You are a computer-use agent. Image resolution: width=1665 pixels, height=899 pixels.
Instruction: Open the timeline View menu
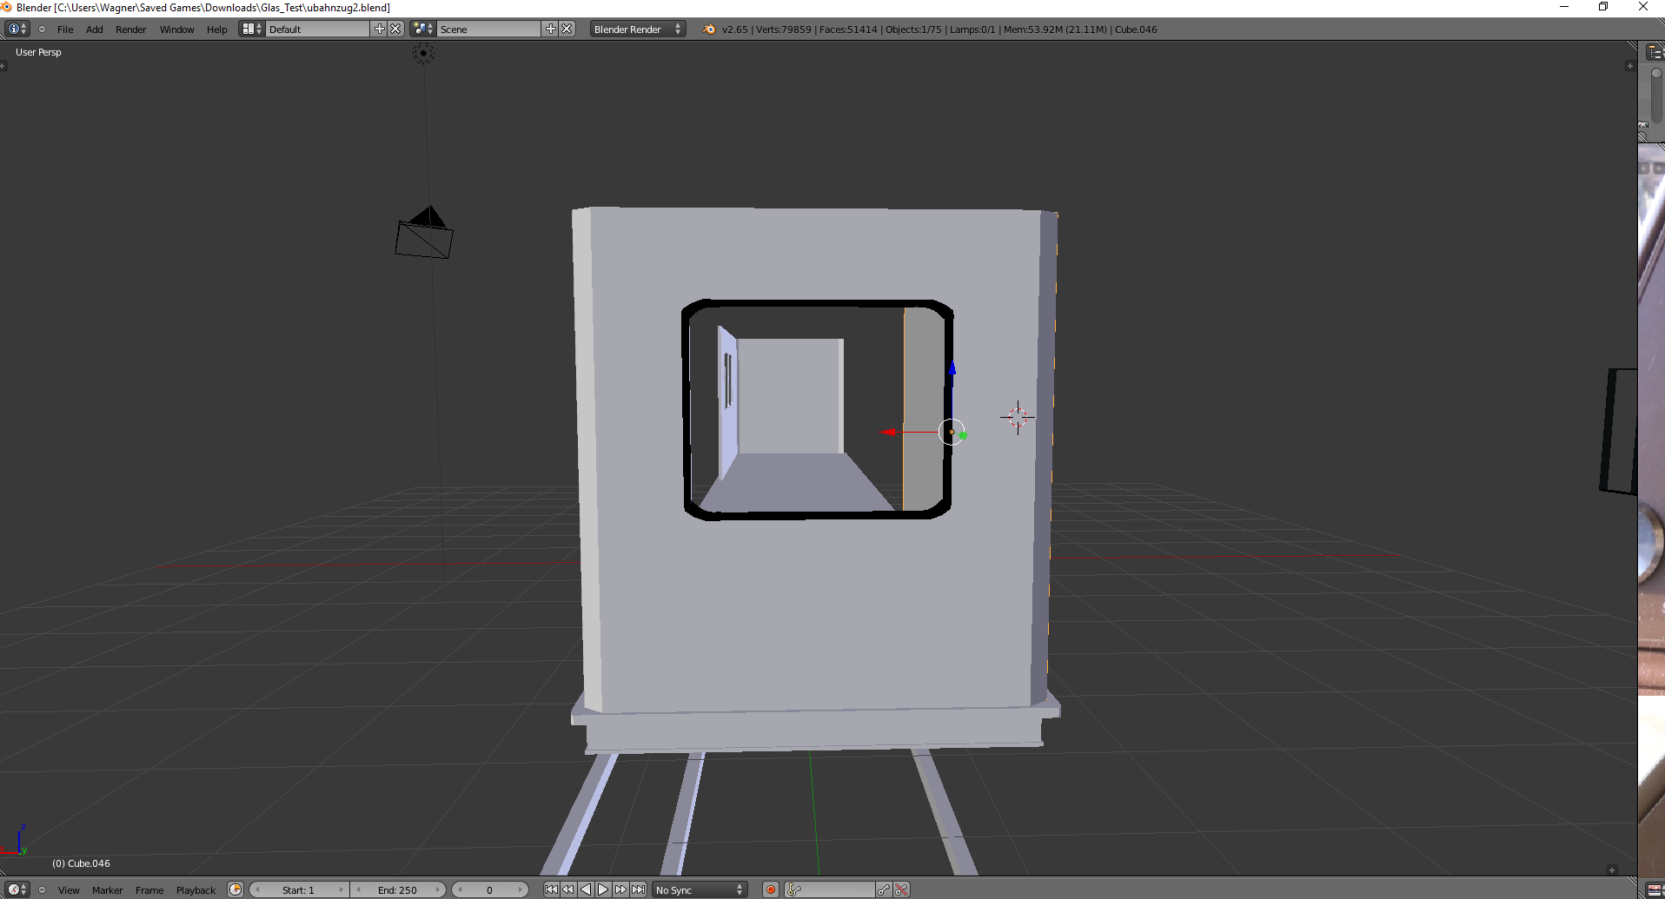pyautogui.click(x=69, y=890)
